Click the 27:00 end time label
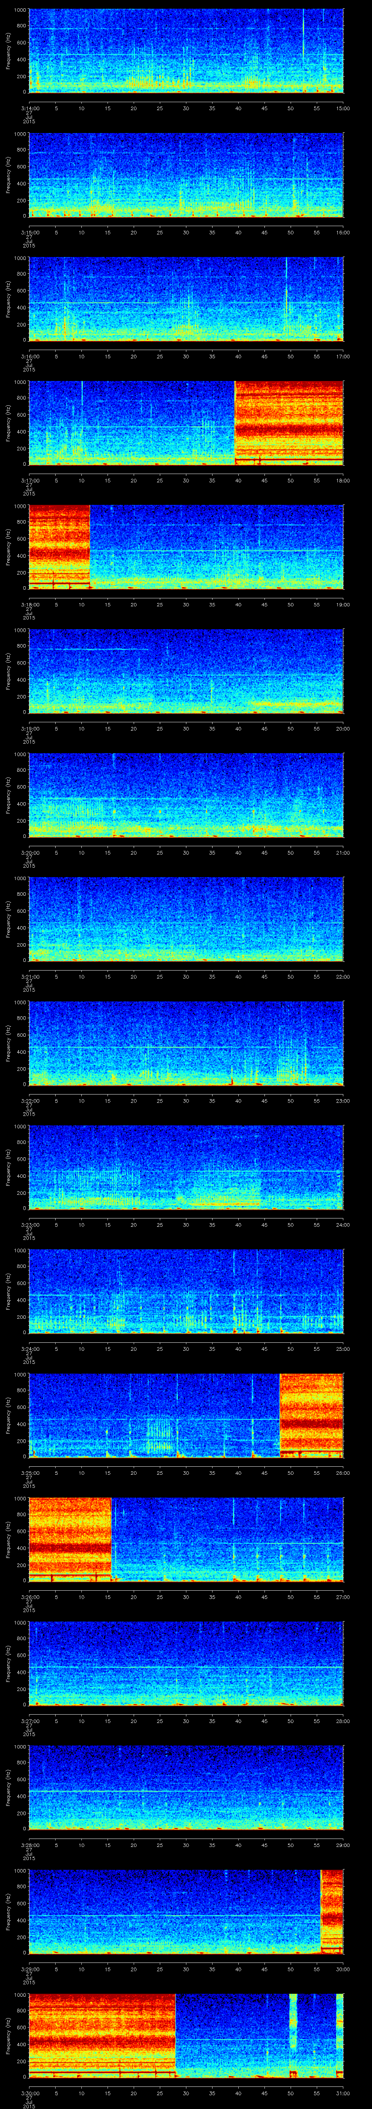 click(343, 1596)
